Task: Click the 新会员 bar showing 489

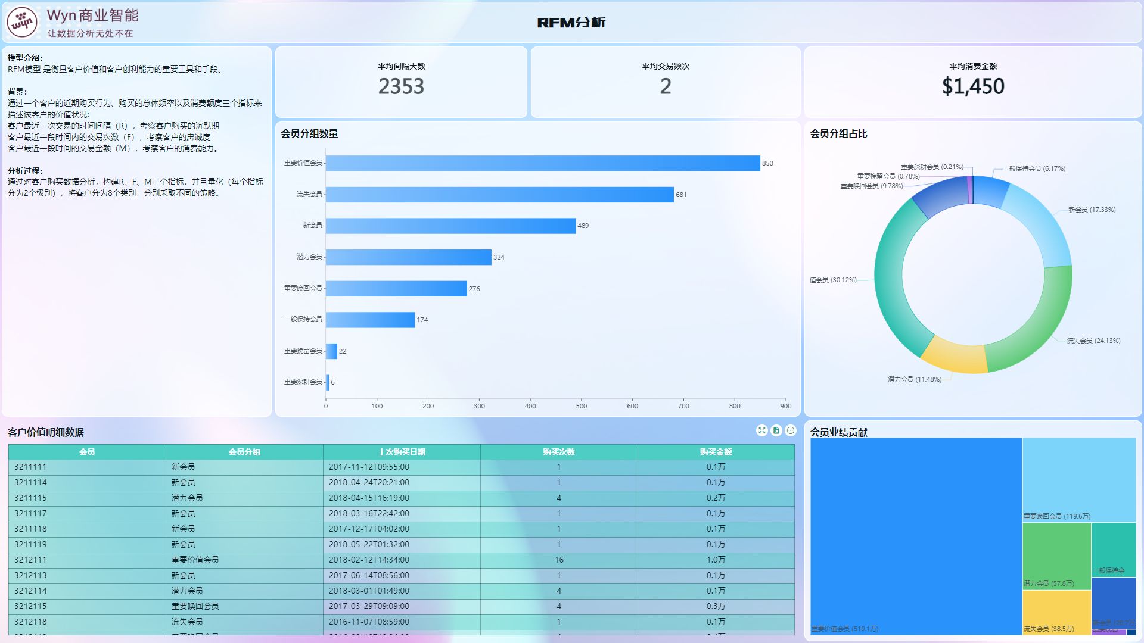Action: point(450,226)
